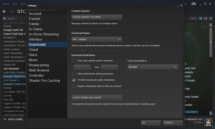Select Kismet in library list
215x129 pixels.
[x=7, y=88]
